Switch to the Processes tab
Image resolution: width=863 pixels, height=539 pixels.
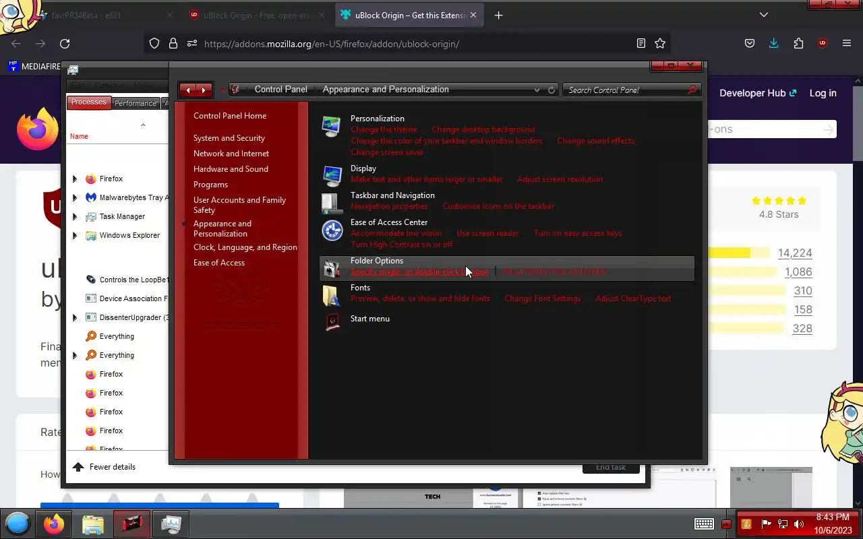click(89, 102)
